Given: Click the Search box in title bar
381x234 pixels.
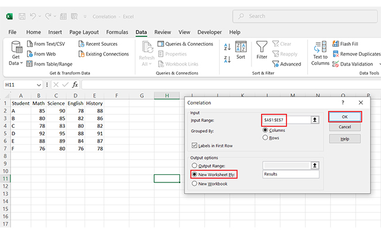Looking at the screenshot, I should coord(305,16).
